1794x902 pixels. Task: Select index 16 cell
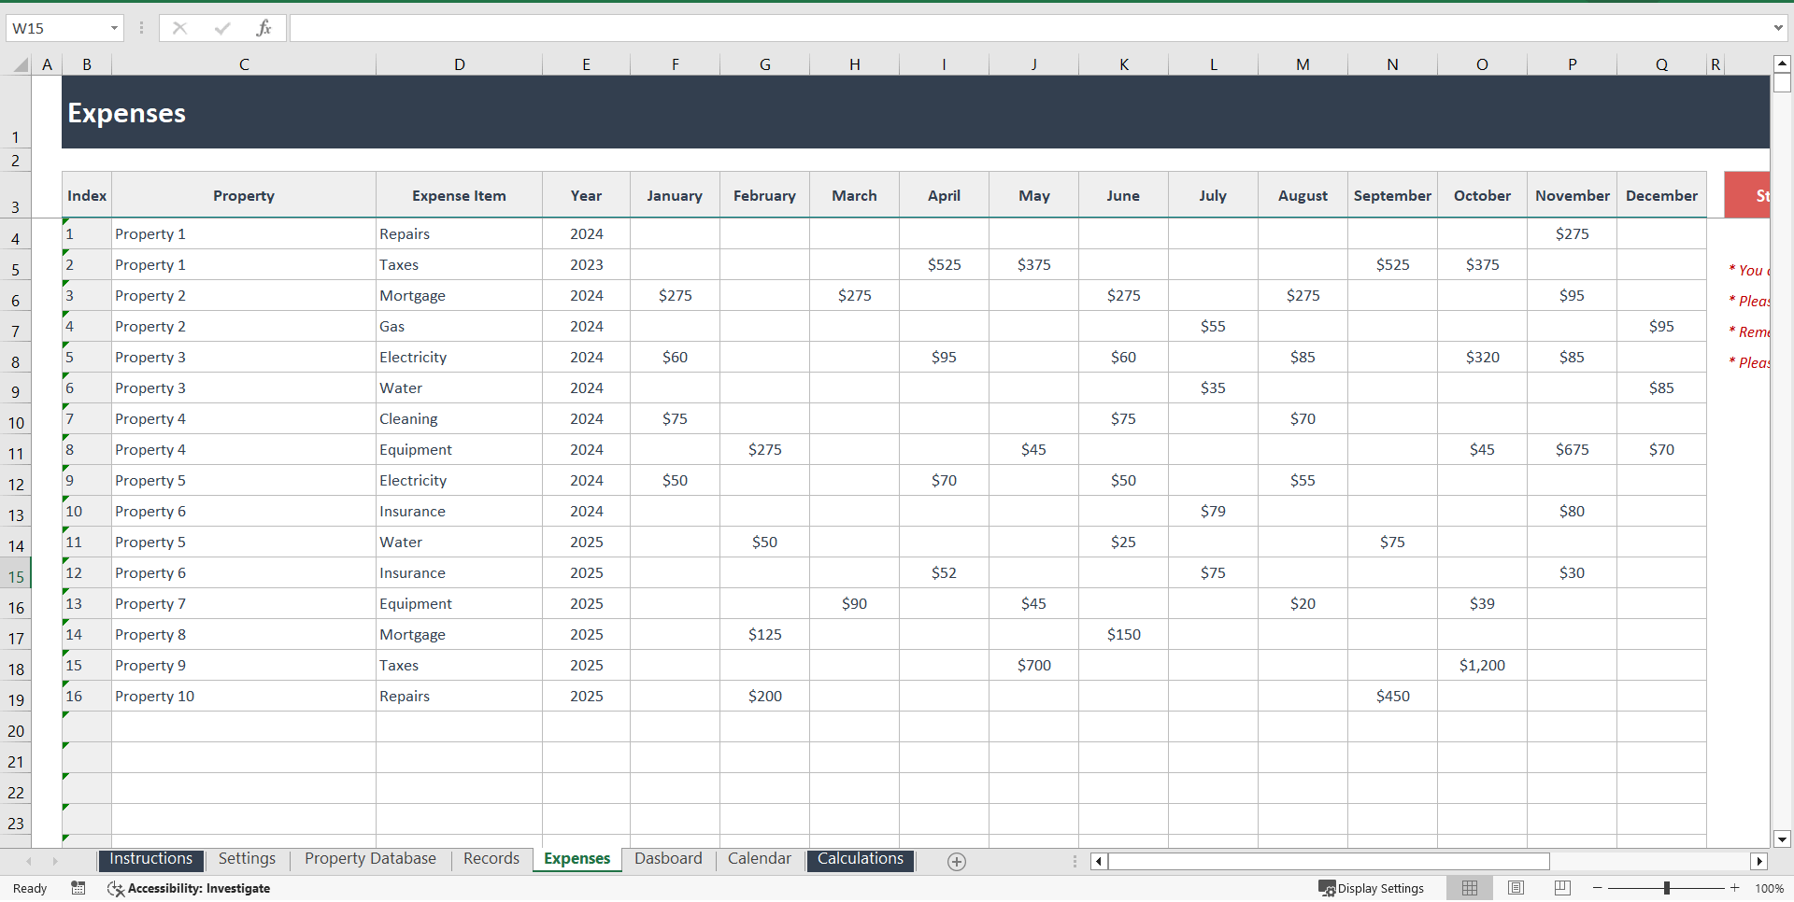pos(87,696)
